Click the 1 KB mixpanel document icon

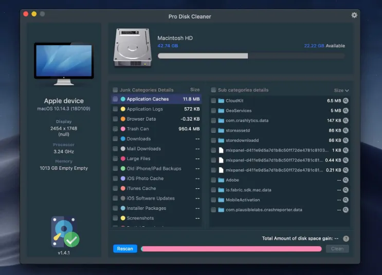tap(221, 150)
